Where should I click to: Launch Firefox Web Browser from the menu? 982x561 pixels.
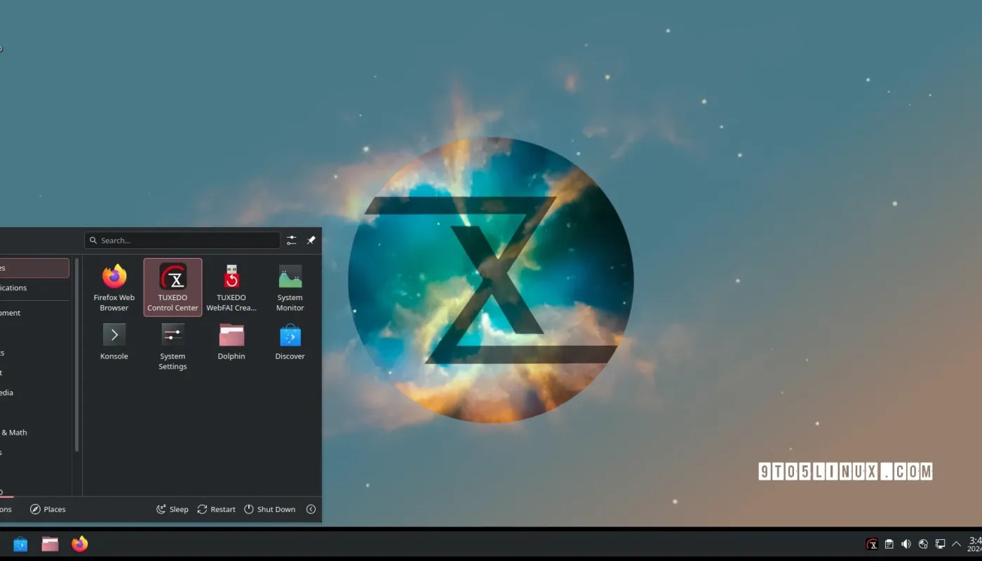pyautogui.click(x=114, y=288)
